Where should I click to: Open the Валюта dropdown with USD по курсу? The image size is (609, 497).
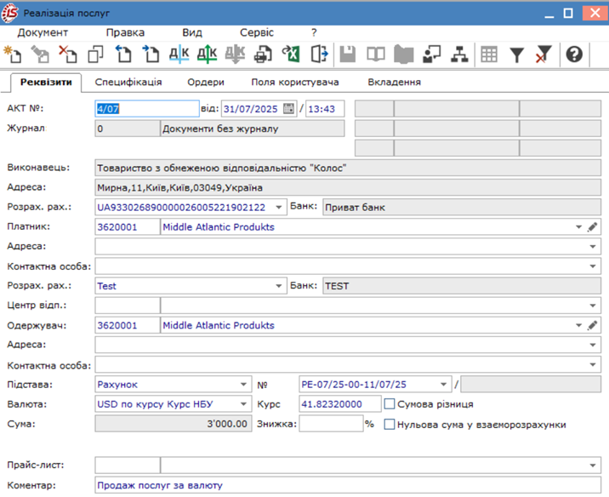click(x=243, y=404)
